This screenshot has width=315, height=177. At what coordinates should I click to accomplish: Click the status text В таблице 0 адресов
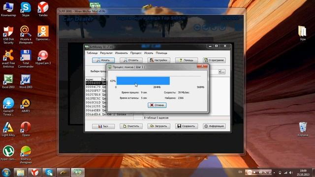[x=157, y=118]
